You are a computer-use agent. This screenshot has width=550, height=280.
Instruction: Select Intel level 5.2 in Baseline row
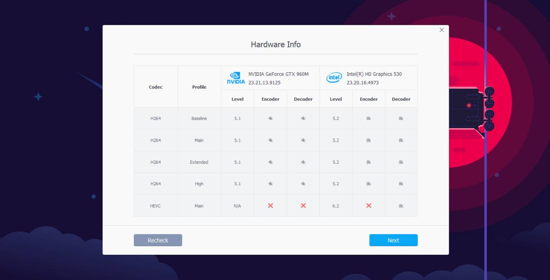click(336, 118)
